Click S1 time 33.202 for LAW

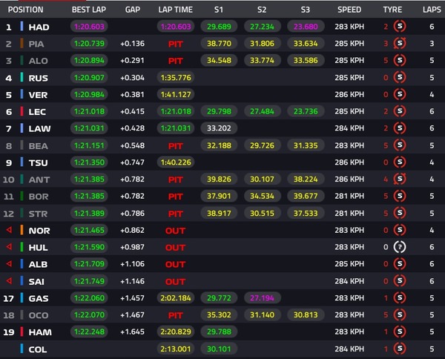219,128
